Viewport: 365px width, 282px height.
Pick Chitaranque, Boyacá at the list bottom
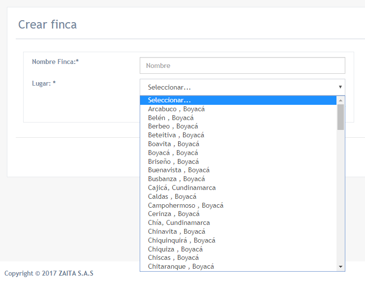tap(238, 266)
